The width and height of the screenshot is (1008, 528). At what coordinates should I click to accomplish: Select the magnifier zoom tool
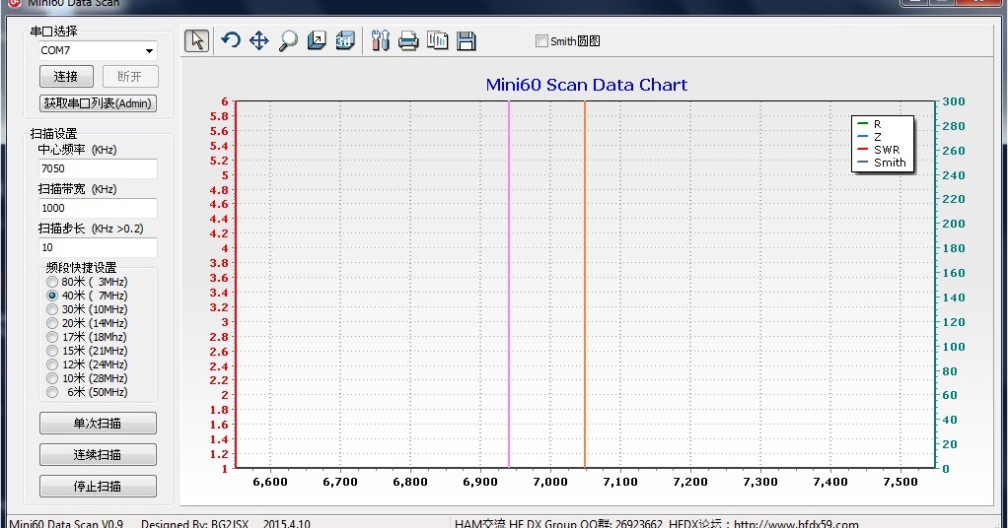[288, 40]
